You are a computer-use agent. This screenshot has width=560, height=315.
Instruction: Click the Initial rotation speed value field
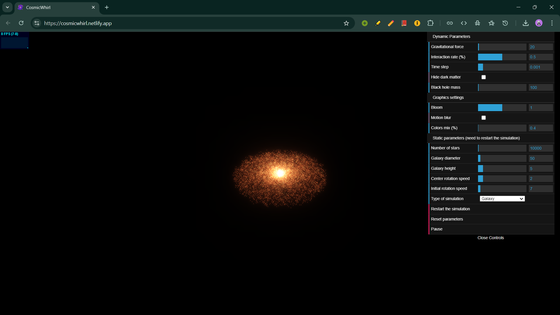coord(541,189)
